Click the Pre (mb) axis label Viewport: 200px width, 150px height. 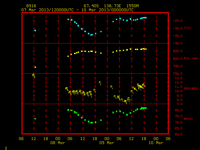click(191, 58)
